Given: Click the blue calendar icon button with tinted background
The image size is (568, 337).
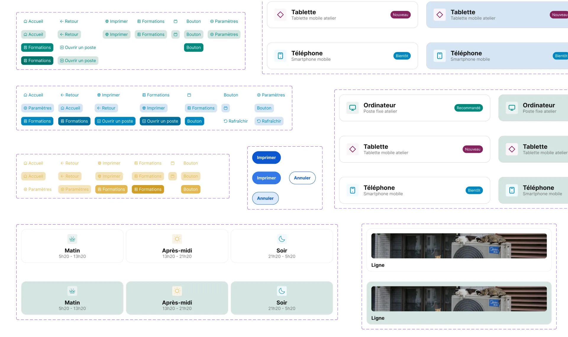Looking at the screenshot, I should pos(226,108).
